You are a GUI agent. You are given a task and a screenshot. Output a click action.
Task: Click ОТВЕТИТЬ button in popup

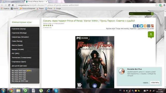pos(155,83)
